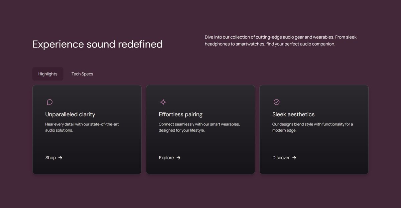Click the arrow icon next to Discover
Viewport: 401px width, 208px height.
(x=294, y=158)
